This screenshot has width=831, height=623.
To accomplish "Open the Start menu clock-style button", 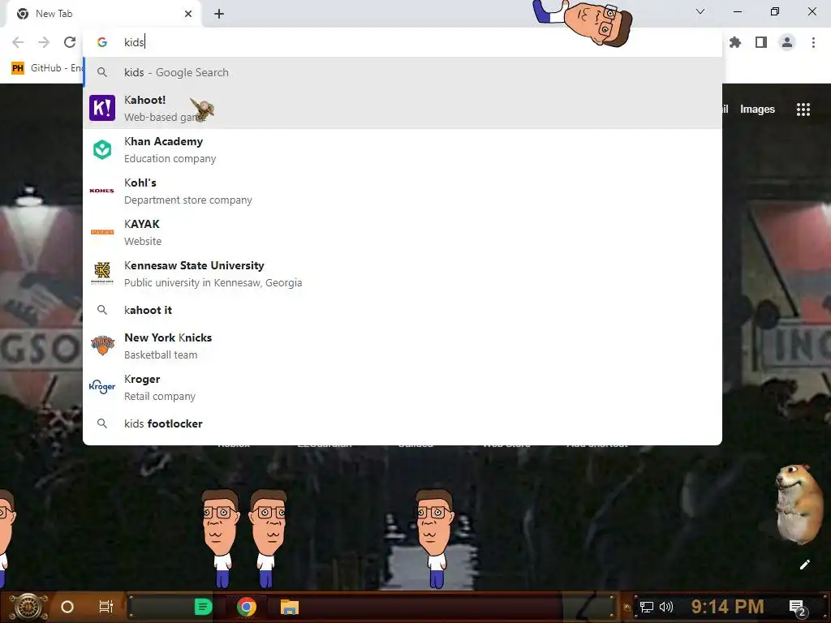I will pos(28,607).
